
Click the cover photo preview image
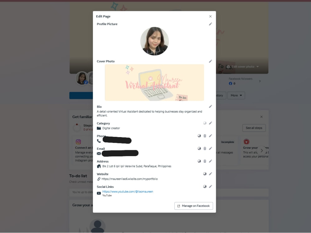pos(154,83)
